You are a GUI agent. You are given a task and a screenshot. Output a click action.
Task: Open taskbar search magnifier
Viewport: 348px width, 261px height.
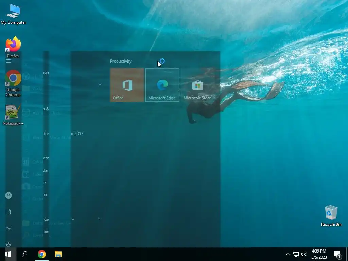pyautogui.click(x=24, y=254)
